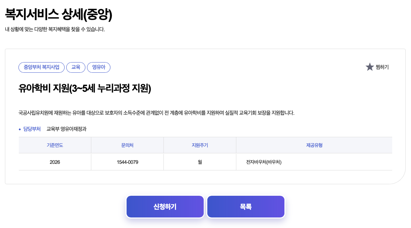This screenshot has height=228, width=411.
Task: Click the 월 support cycle cell
Action: pyautogui.click(x=200, y=162)
